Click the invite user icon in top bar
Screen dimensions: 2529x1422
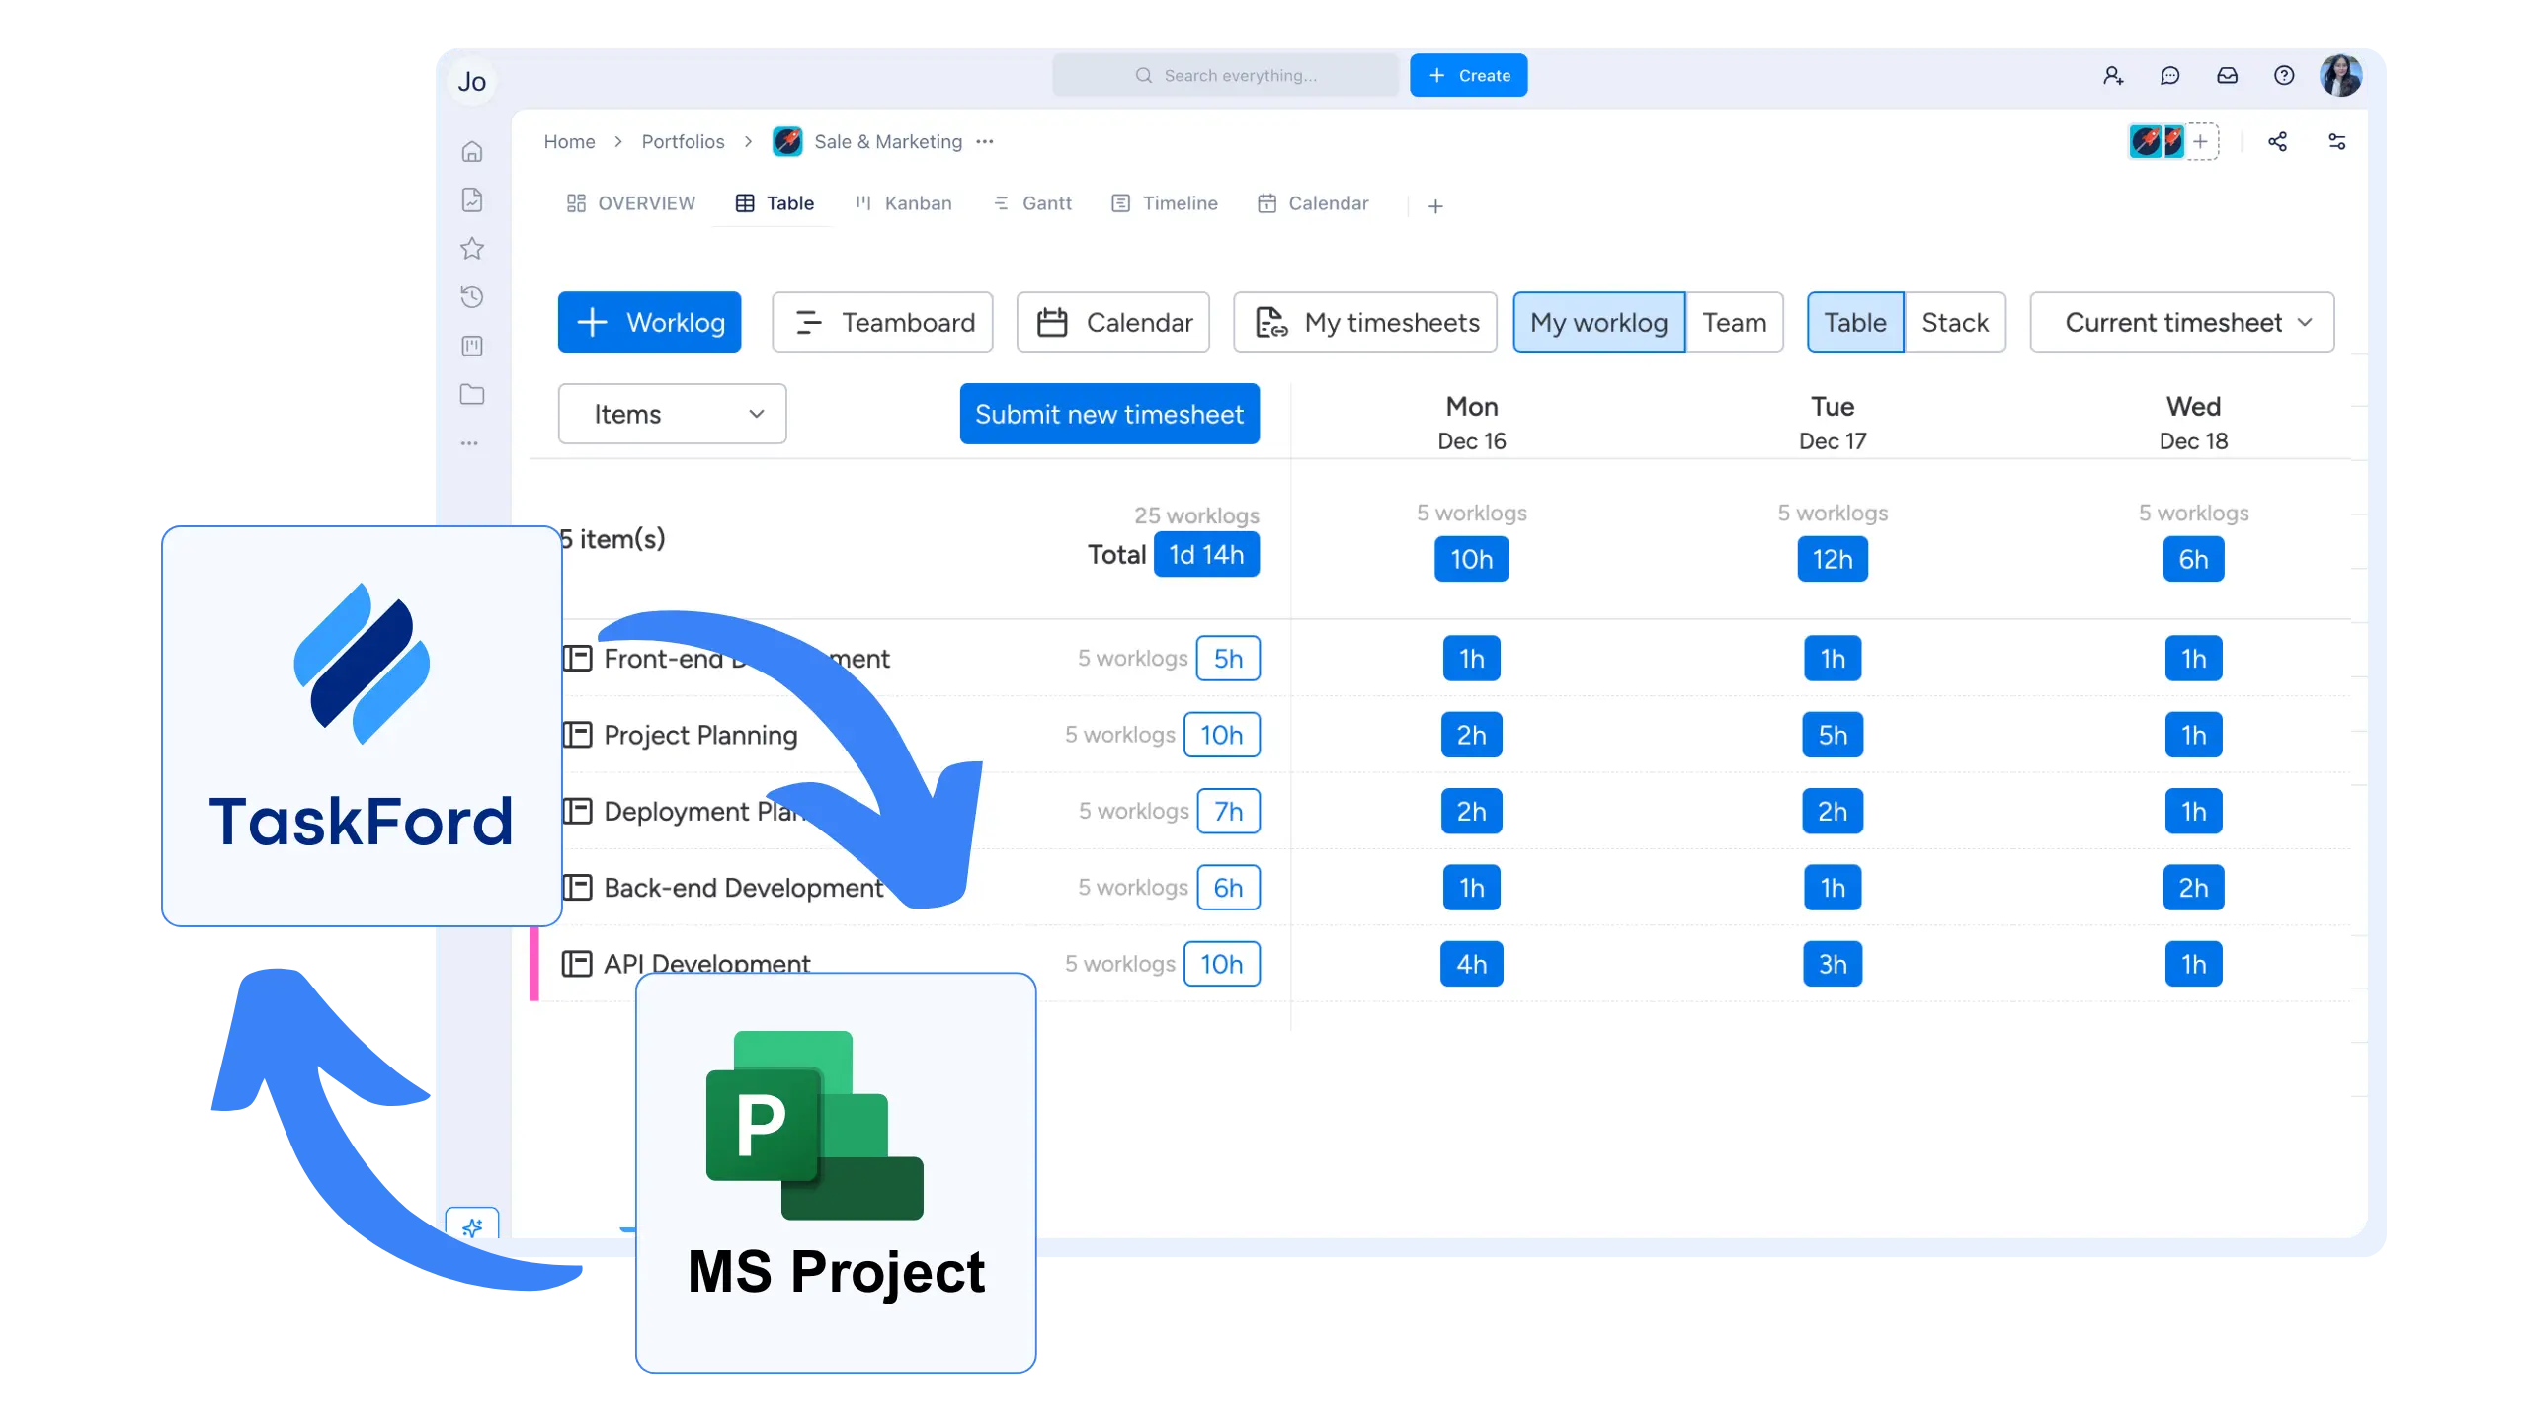pyautogui.click(x=2113, y=75)
